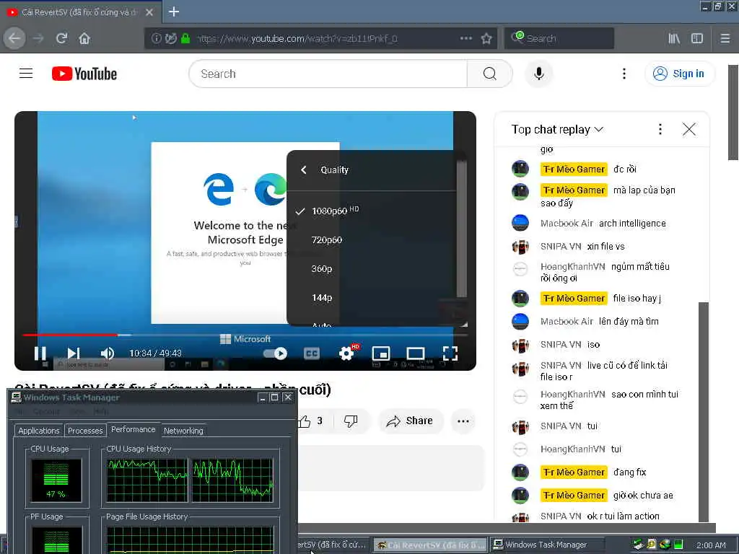Open a new browser tab
The width and height of the screenshot is (739, 554).
point(173,12)
